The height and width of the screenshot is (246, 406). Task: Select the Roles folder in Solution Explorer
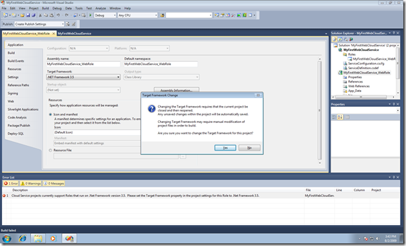[352, 54]
